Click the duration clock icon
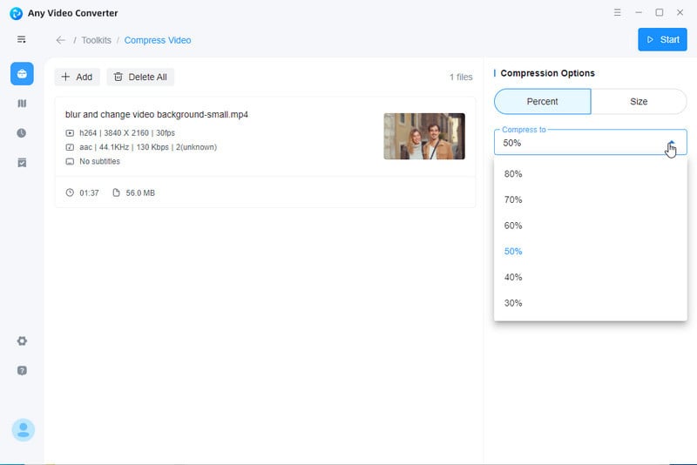The height and width of the screenshot is (465, 697). (x=70, y=192)
